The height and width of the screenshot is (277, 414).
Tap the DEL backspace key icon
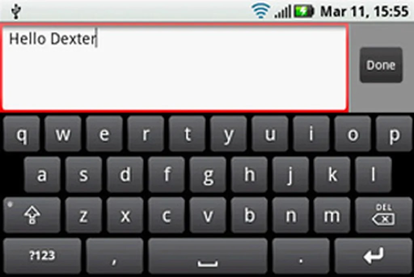point(384,215)
